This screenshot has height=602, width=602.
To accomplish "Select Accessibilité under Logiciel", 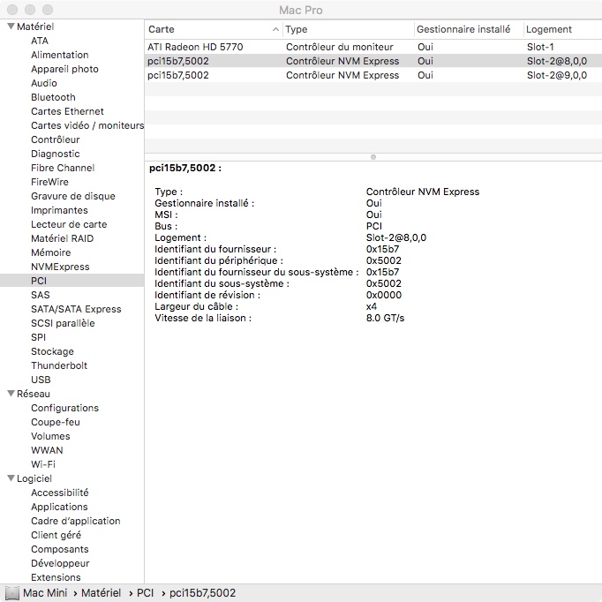I will (x=60, y=493).
